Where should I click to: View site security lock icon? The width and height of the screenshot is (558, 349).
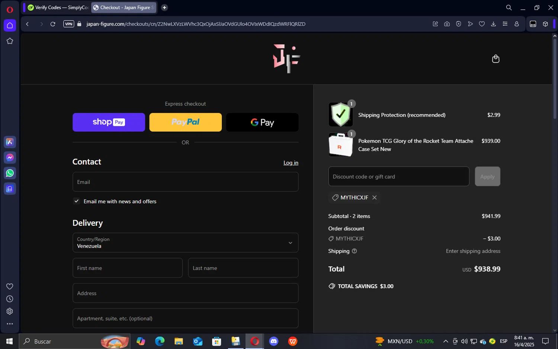[x=79, y=24]
